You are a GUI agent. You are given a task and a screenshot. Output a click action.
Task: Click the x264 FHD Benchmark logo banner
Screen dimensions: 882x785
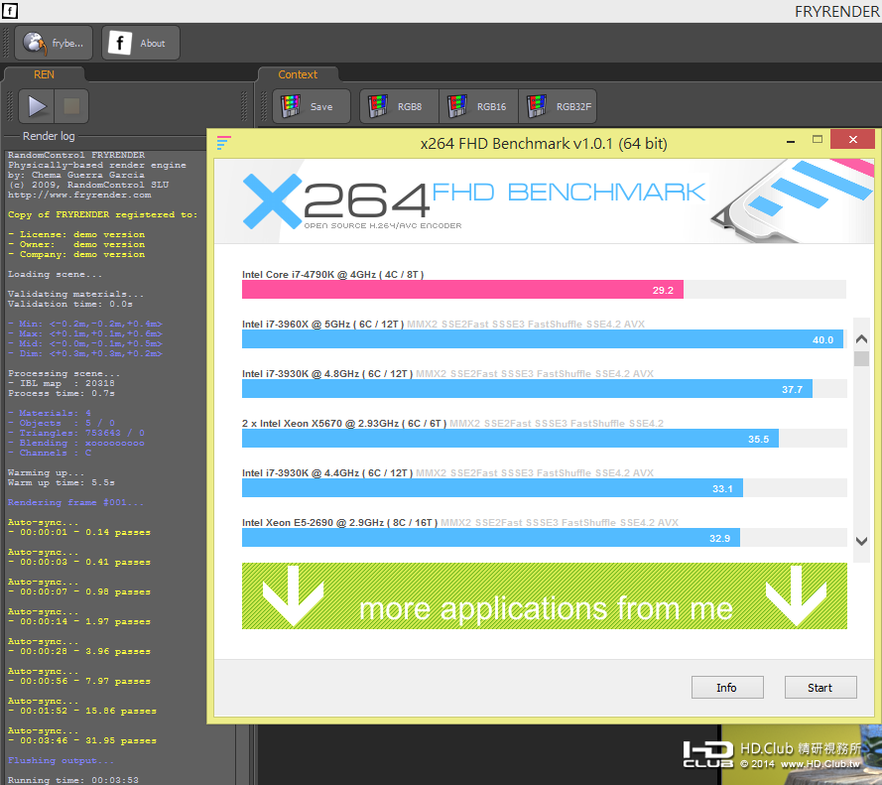[544, 200]
